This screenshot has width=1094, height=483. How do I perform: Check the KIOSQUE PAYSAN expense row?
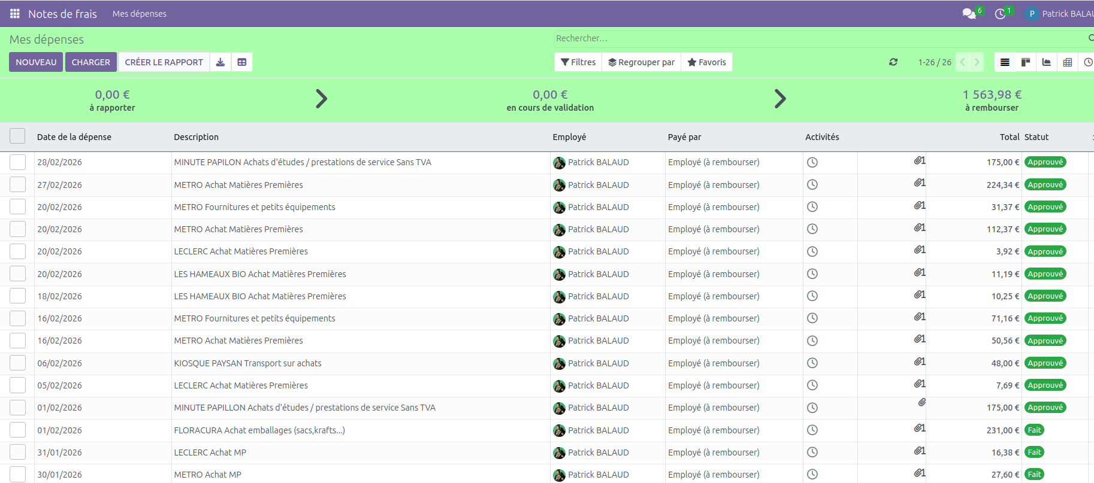17,363
